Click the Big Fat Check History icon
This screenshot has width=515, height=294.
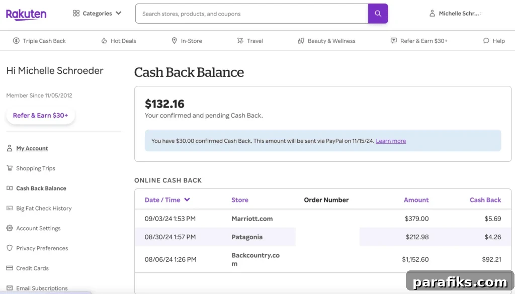point(10,209)
